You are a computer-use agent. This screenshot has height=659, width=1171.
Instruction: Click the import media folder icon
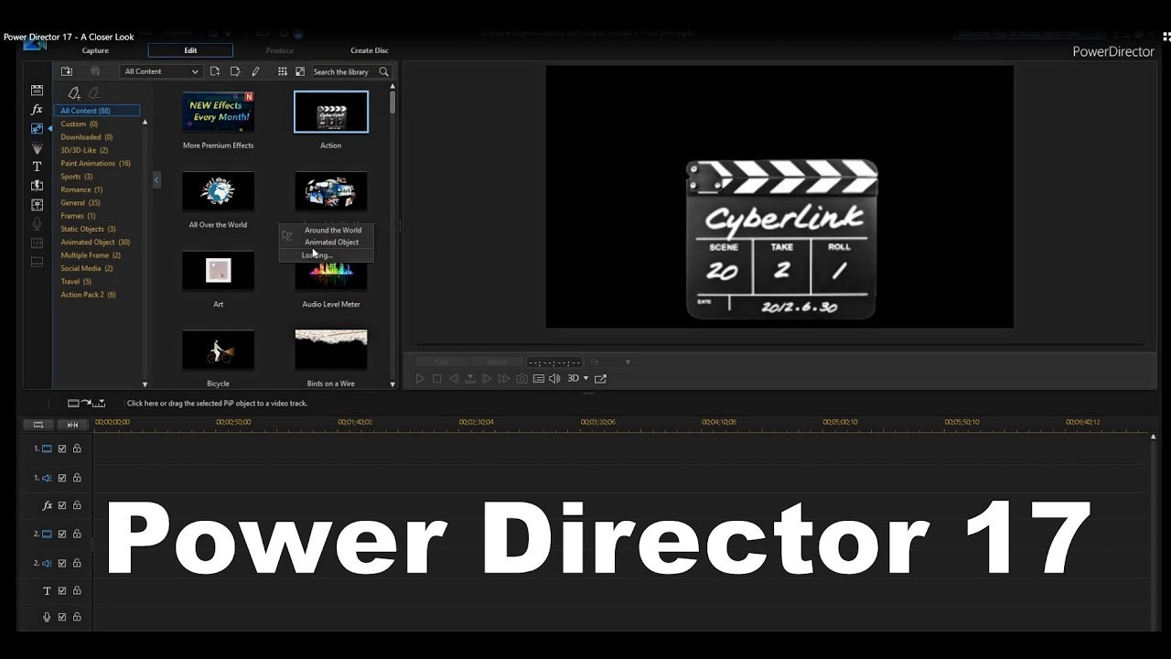(67, 71)
